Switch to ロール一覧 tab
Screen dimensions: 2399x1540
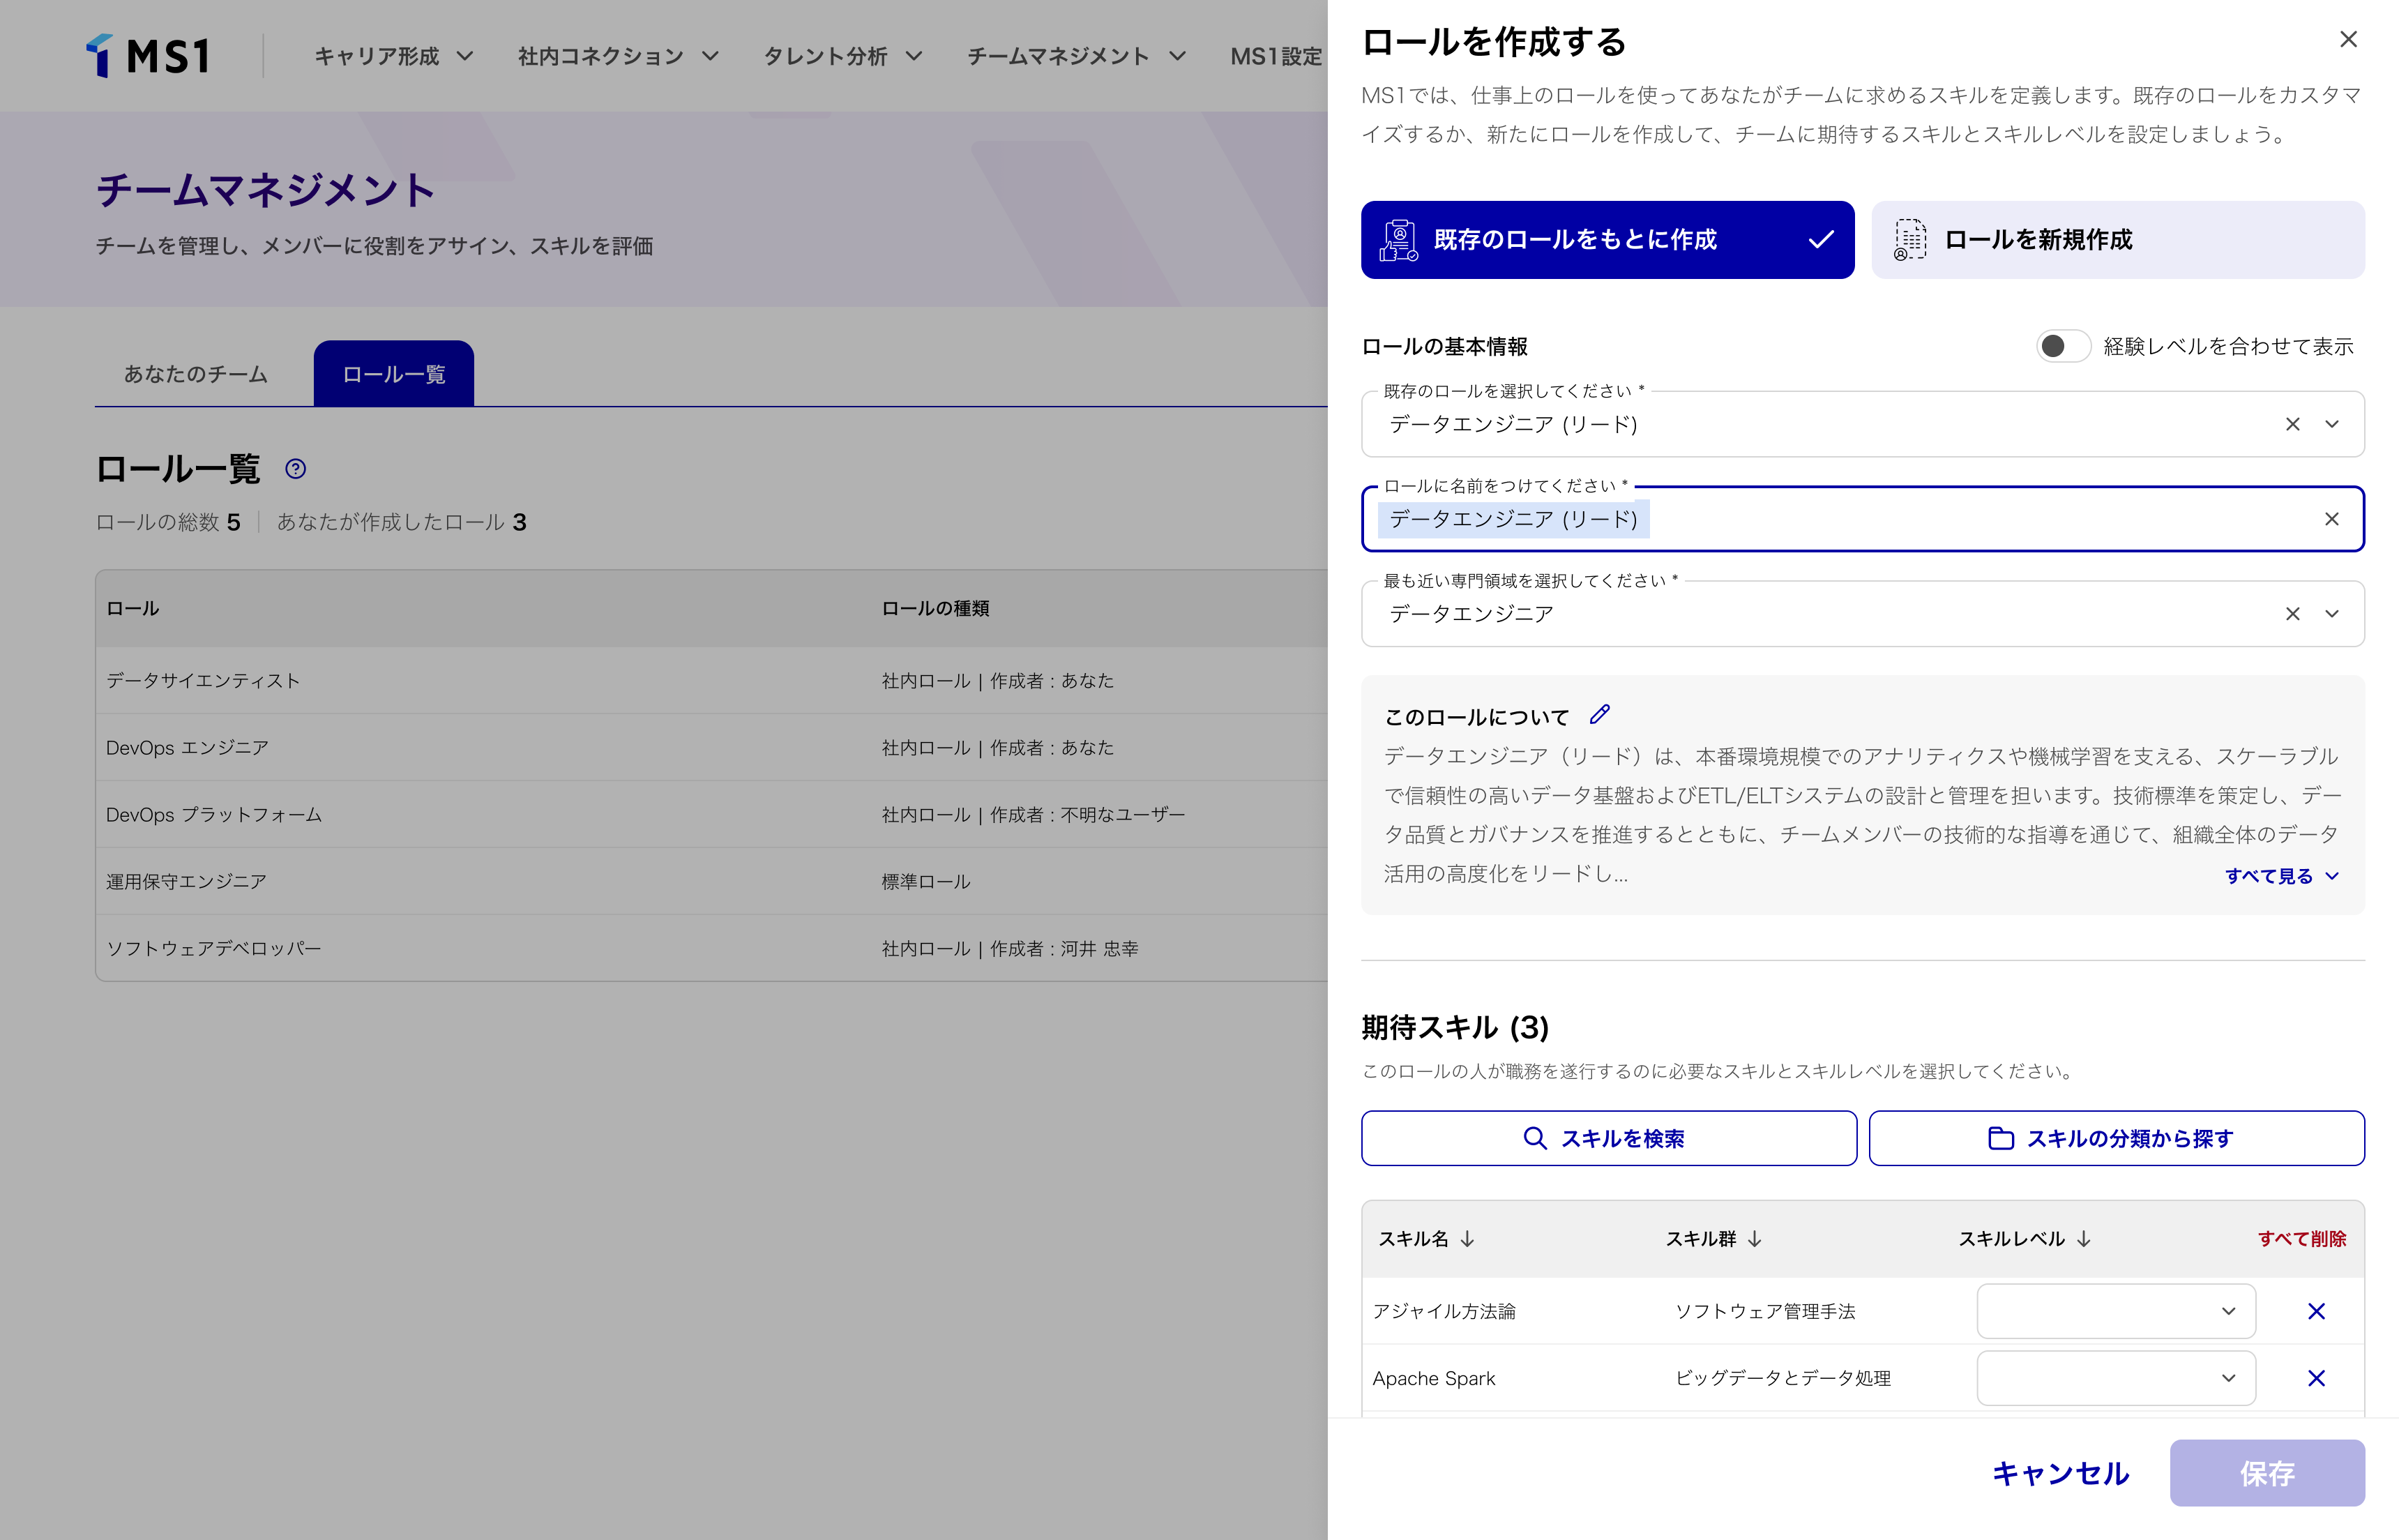(394, 374)
